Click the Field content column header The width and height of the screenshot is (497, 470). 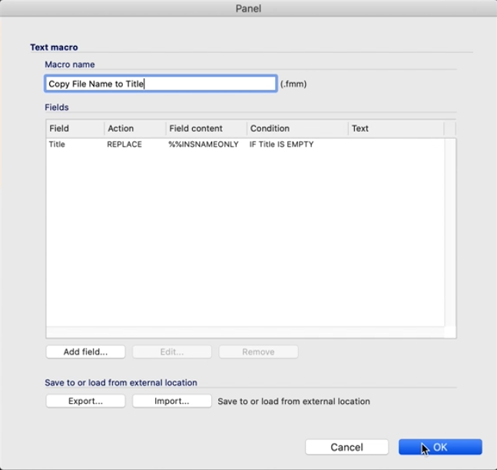205,128
